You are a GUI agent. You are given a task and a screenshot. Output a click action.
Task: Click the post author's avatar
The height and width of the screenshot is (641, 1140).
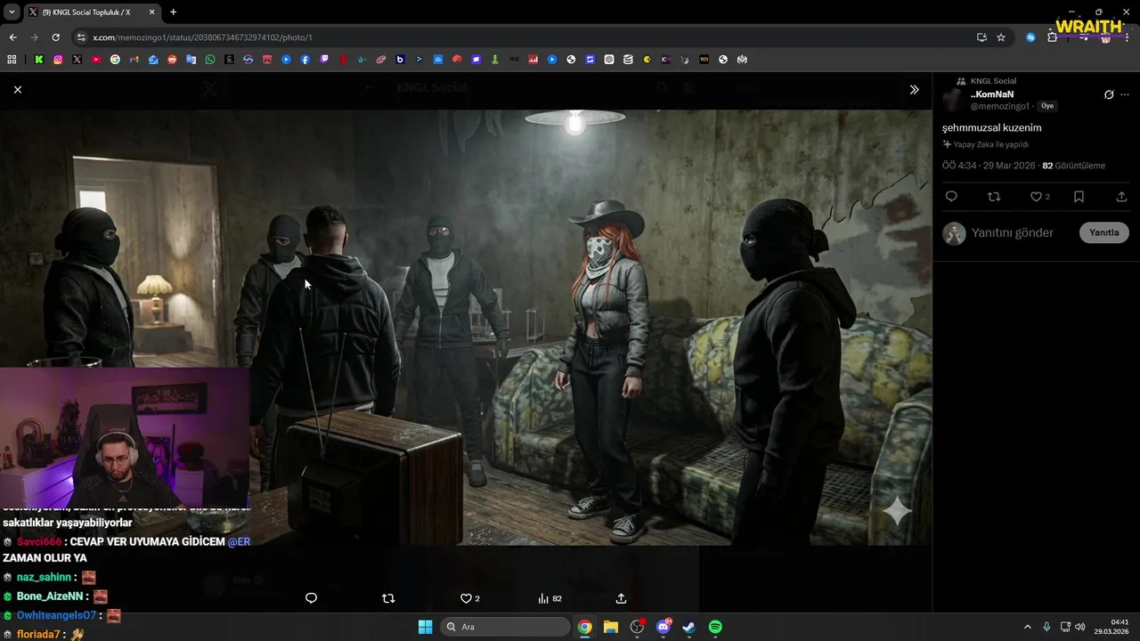953,99
